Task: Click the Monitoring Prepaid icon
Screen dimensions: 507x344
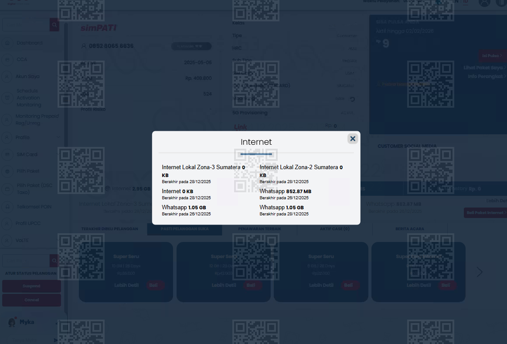Action: point(7,119)
